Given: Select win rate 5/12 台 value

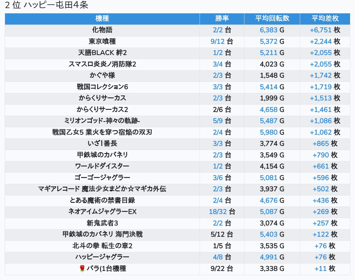Looking at the screenshot, I should pyautogui.click(x=222, y=235).
